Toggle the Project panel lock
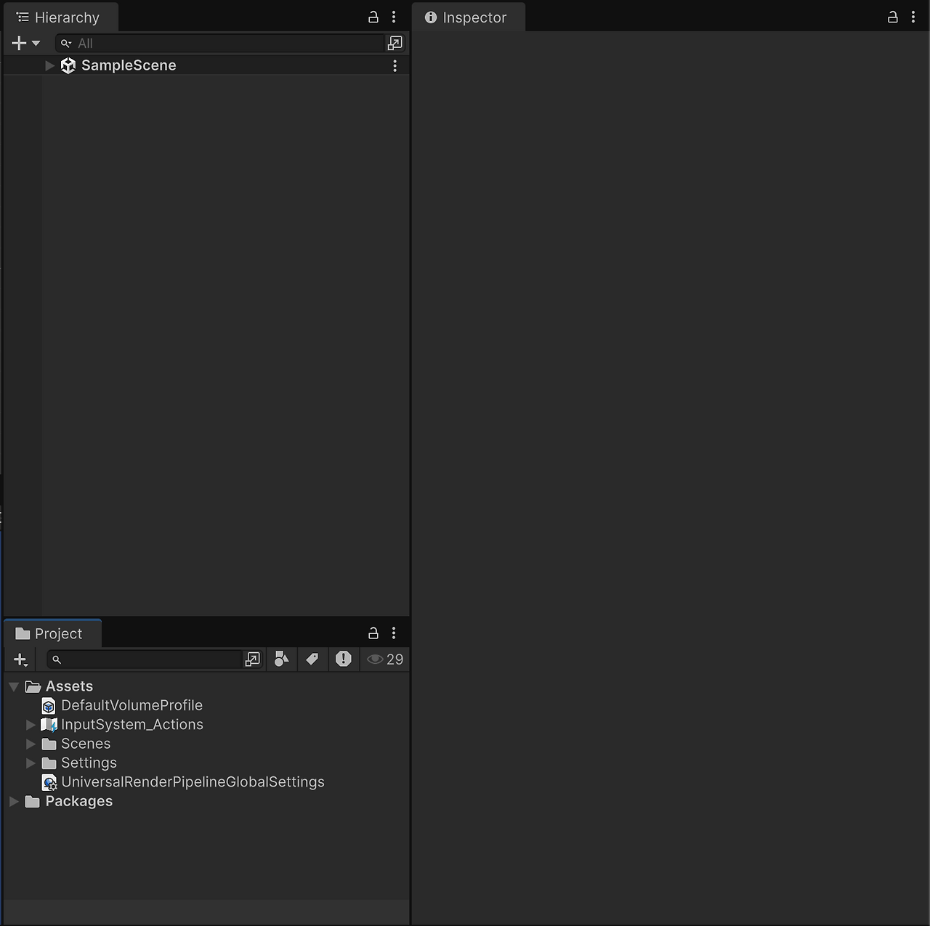Screen dimensions: 930x926 [373, 633]
